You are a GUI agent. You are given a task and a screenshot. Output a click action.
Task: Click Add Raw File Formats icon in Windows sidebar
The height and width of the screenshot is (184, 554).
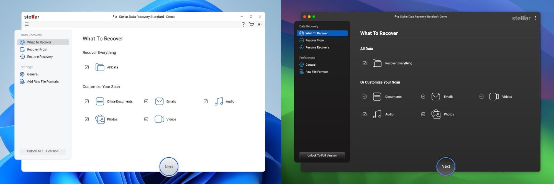click(22, 81)
